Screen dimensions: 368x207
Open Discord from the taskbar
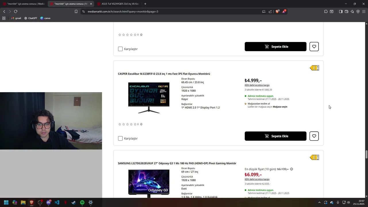[x=49, y=202]
